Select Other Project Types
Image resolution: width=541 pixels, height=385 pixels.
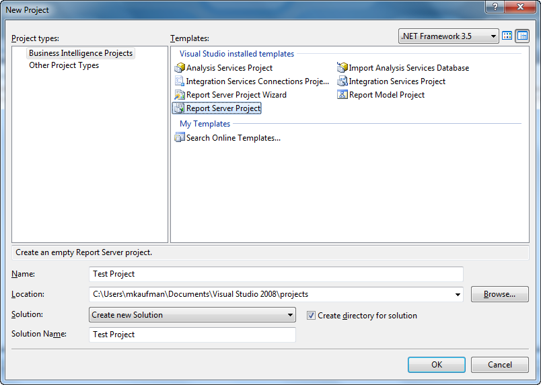click(64, 65)
